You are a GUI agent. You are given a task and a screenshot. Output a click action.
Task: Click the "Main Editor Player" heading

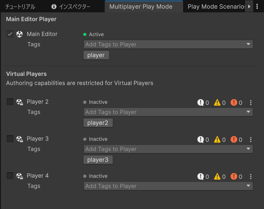pyautogui.click(x=31, y=19)
